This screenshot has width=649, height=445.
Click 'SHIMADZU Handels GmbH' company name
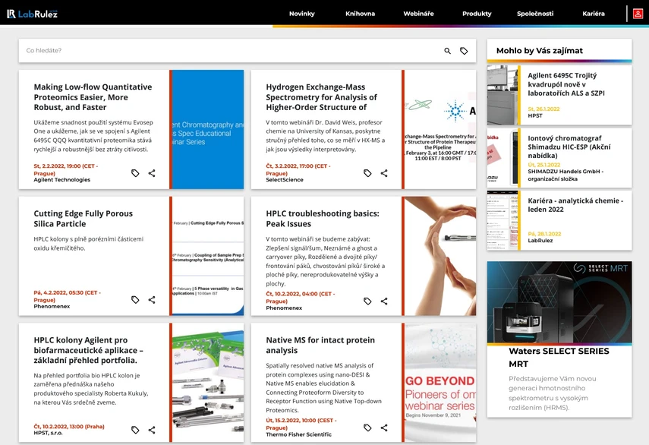tap(566, 175)
